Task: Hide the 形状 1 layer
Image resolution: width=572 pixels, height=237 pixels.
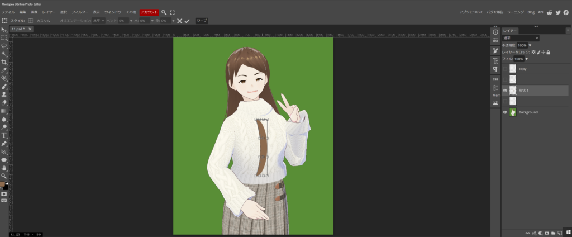Action: click(x=505, y=91)
